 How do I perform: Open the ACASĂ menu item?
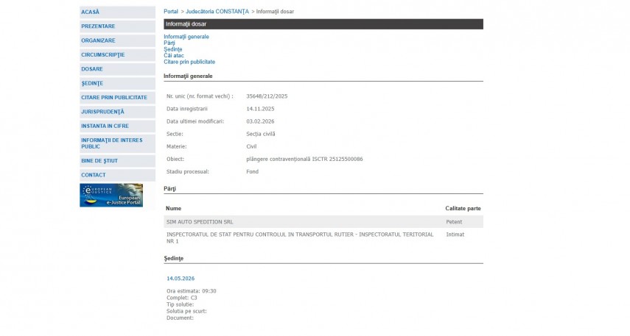91,12
